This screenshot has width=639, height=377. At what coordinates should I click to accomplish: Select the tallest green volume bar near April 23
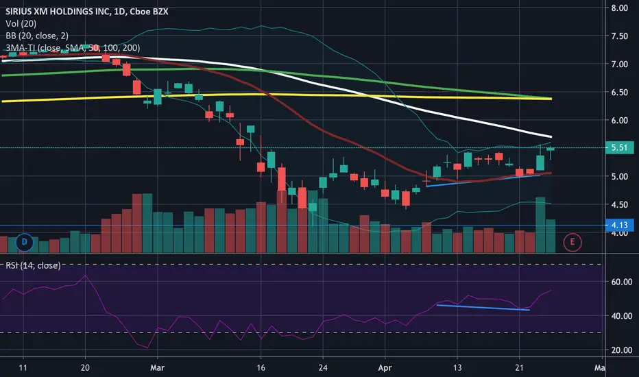click(540, 225)
